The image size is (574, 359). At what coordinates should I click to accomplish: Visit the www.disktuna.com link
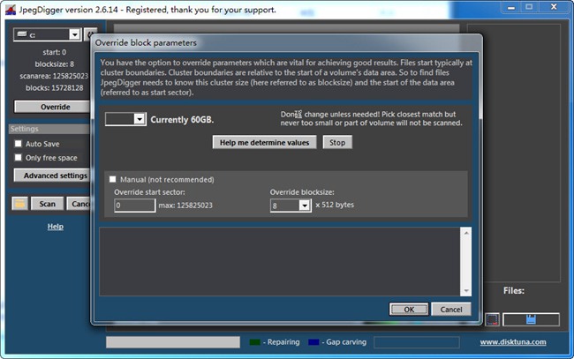(x=512, y=342)
